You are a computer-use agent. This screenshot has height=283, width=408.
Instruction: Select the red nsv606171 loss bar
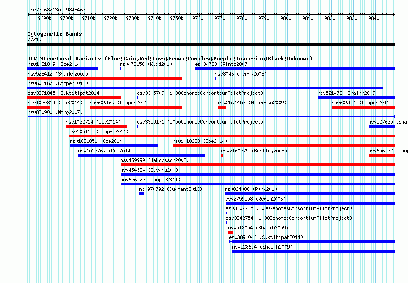pos(364,107)
